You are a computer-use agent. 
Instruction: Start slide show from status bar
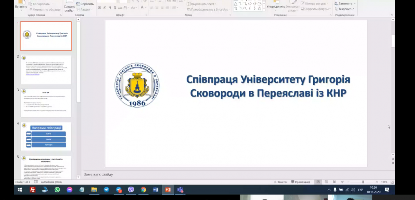point(342,182)
